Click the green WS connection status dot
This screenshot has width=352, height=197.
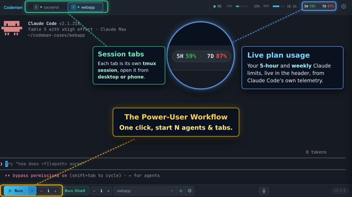pyautogui.click(x=215, y=6)
